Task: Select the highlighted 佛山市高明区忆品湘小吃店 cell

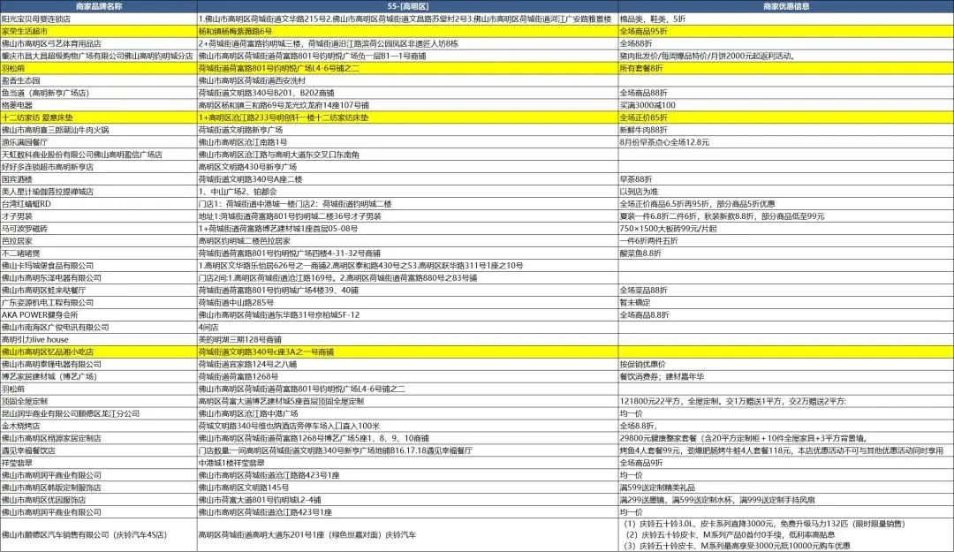Action: click(x=99, y=352)
